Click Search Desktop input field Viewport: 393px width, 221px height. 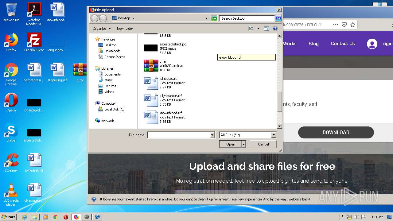(247, 18)
